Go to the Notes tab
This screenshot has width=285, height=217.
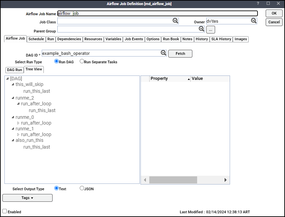pyautogui.click(x=187, y=39)
